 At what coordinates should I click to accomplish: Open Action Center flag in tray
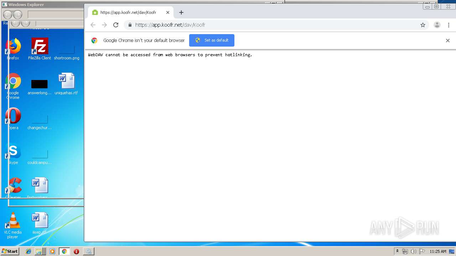(422, 251)
